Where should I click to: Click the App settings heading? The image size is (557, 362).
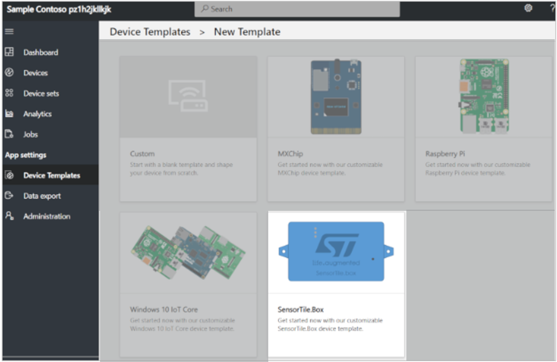tap(26, 155)
